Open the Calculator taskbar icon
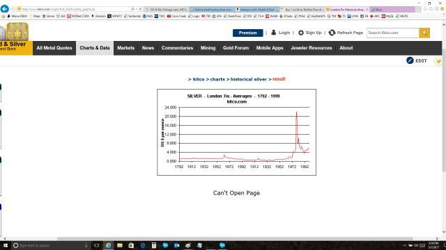Viewport: 446px width, 250px height. (x=154, y=245)
